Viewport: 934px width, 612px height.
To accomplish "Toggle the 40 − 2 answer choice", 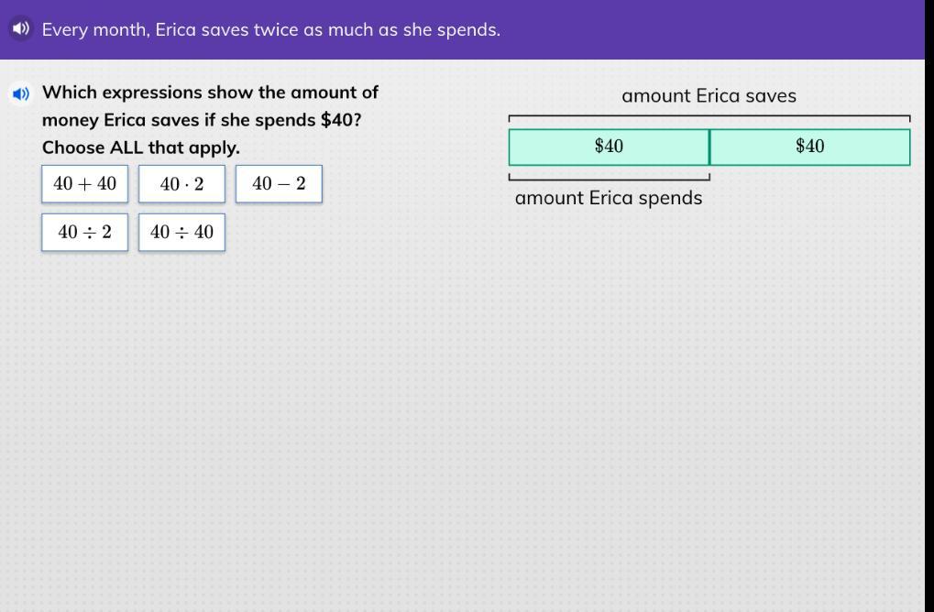I will 279,184.
